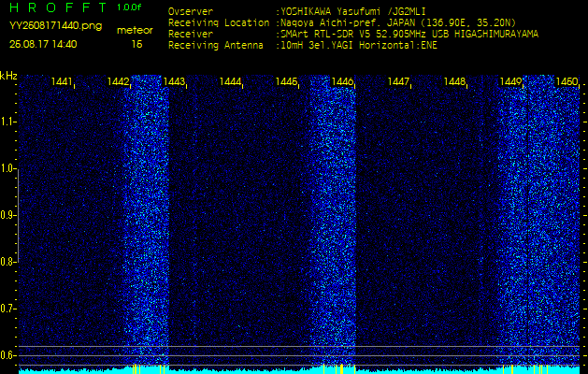This screenshot has height=374, width=588.
Task: Select observer name YOSHIKAWA Yasufumi /JG2MLI
Action: tap(352, 11)
